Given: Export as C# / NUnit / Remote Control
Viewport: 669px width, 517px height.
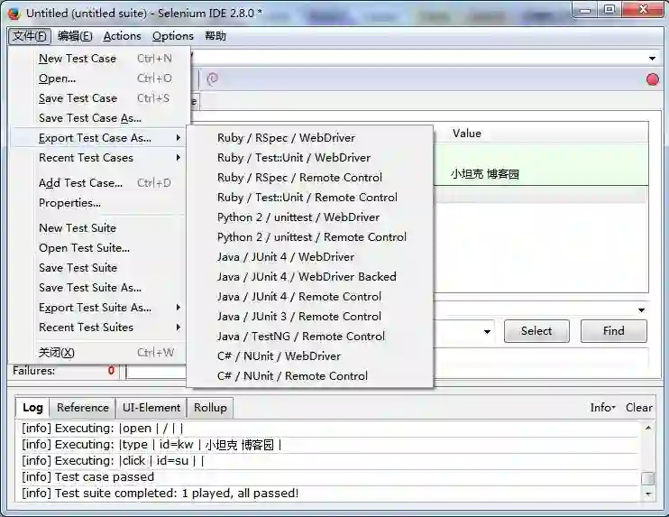Looking at the screenshot, I should (x=310, y=376).
